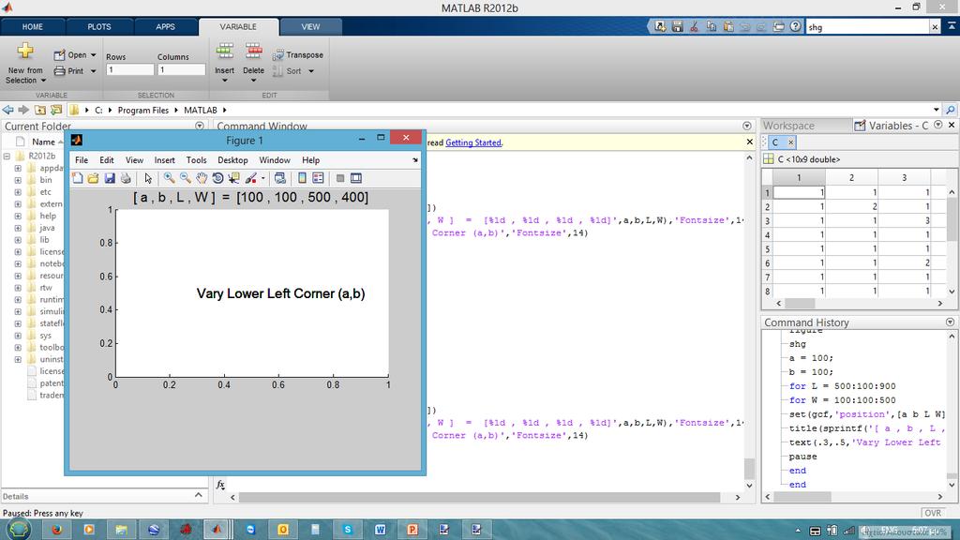Viewport: 960px width, 540px height.
Task: Dock Figure 1 using the arrow icon
Action: click(415, 159)
